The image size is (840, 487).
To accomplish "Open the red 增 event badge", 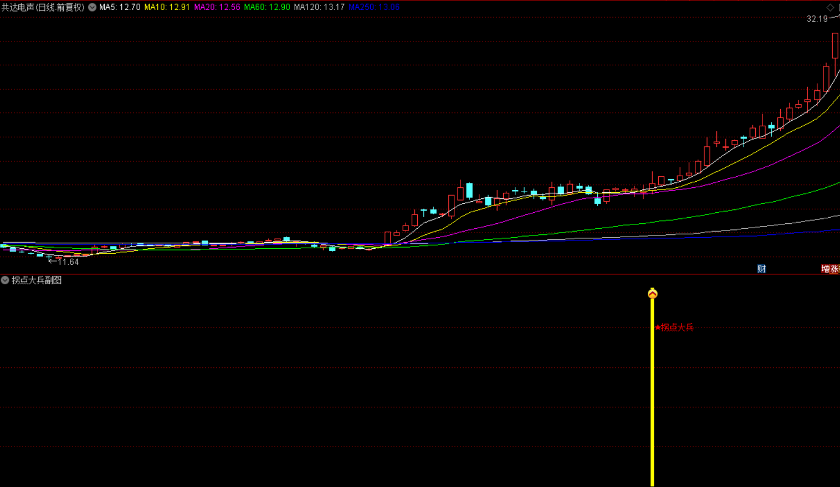I will (826, 269).
